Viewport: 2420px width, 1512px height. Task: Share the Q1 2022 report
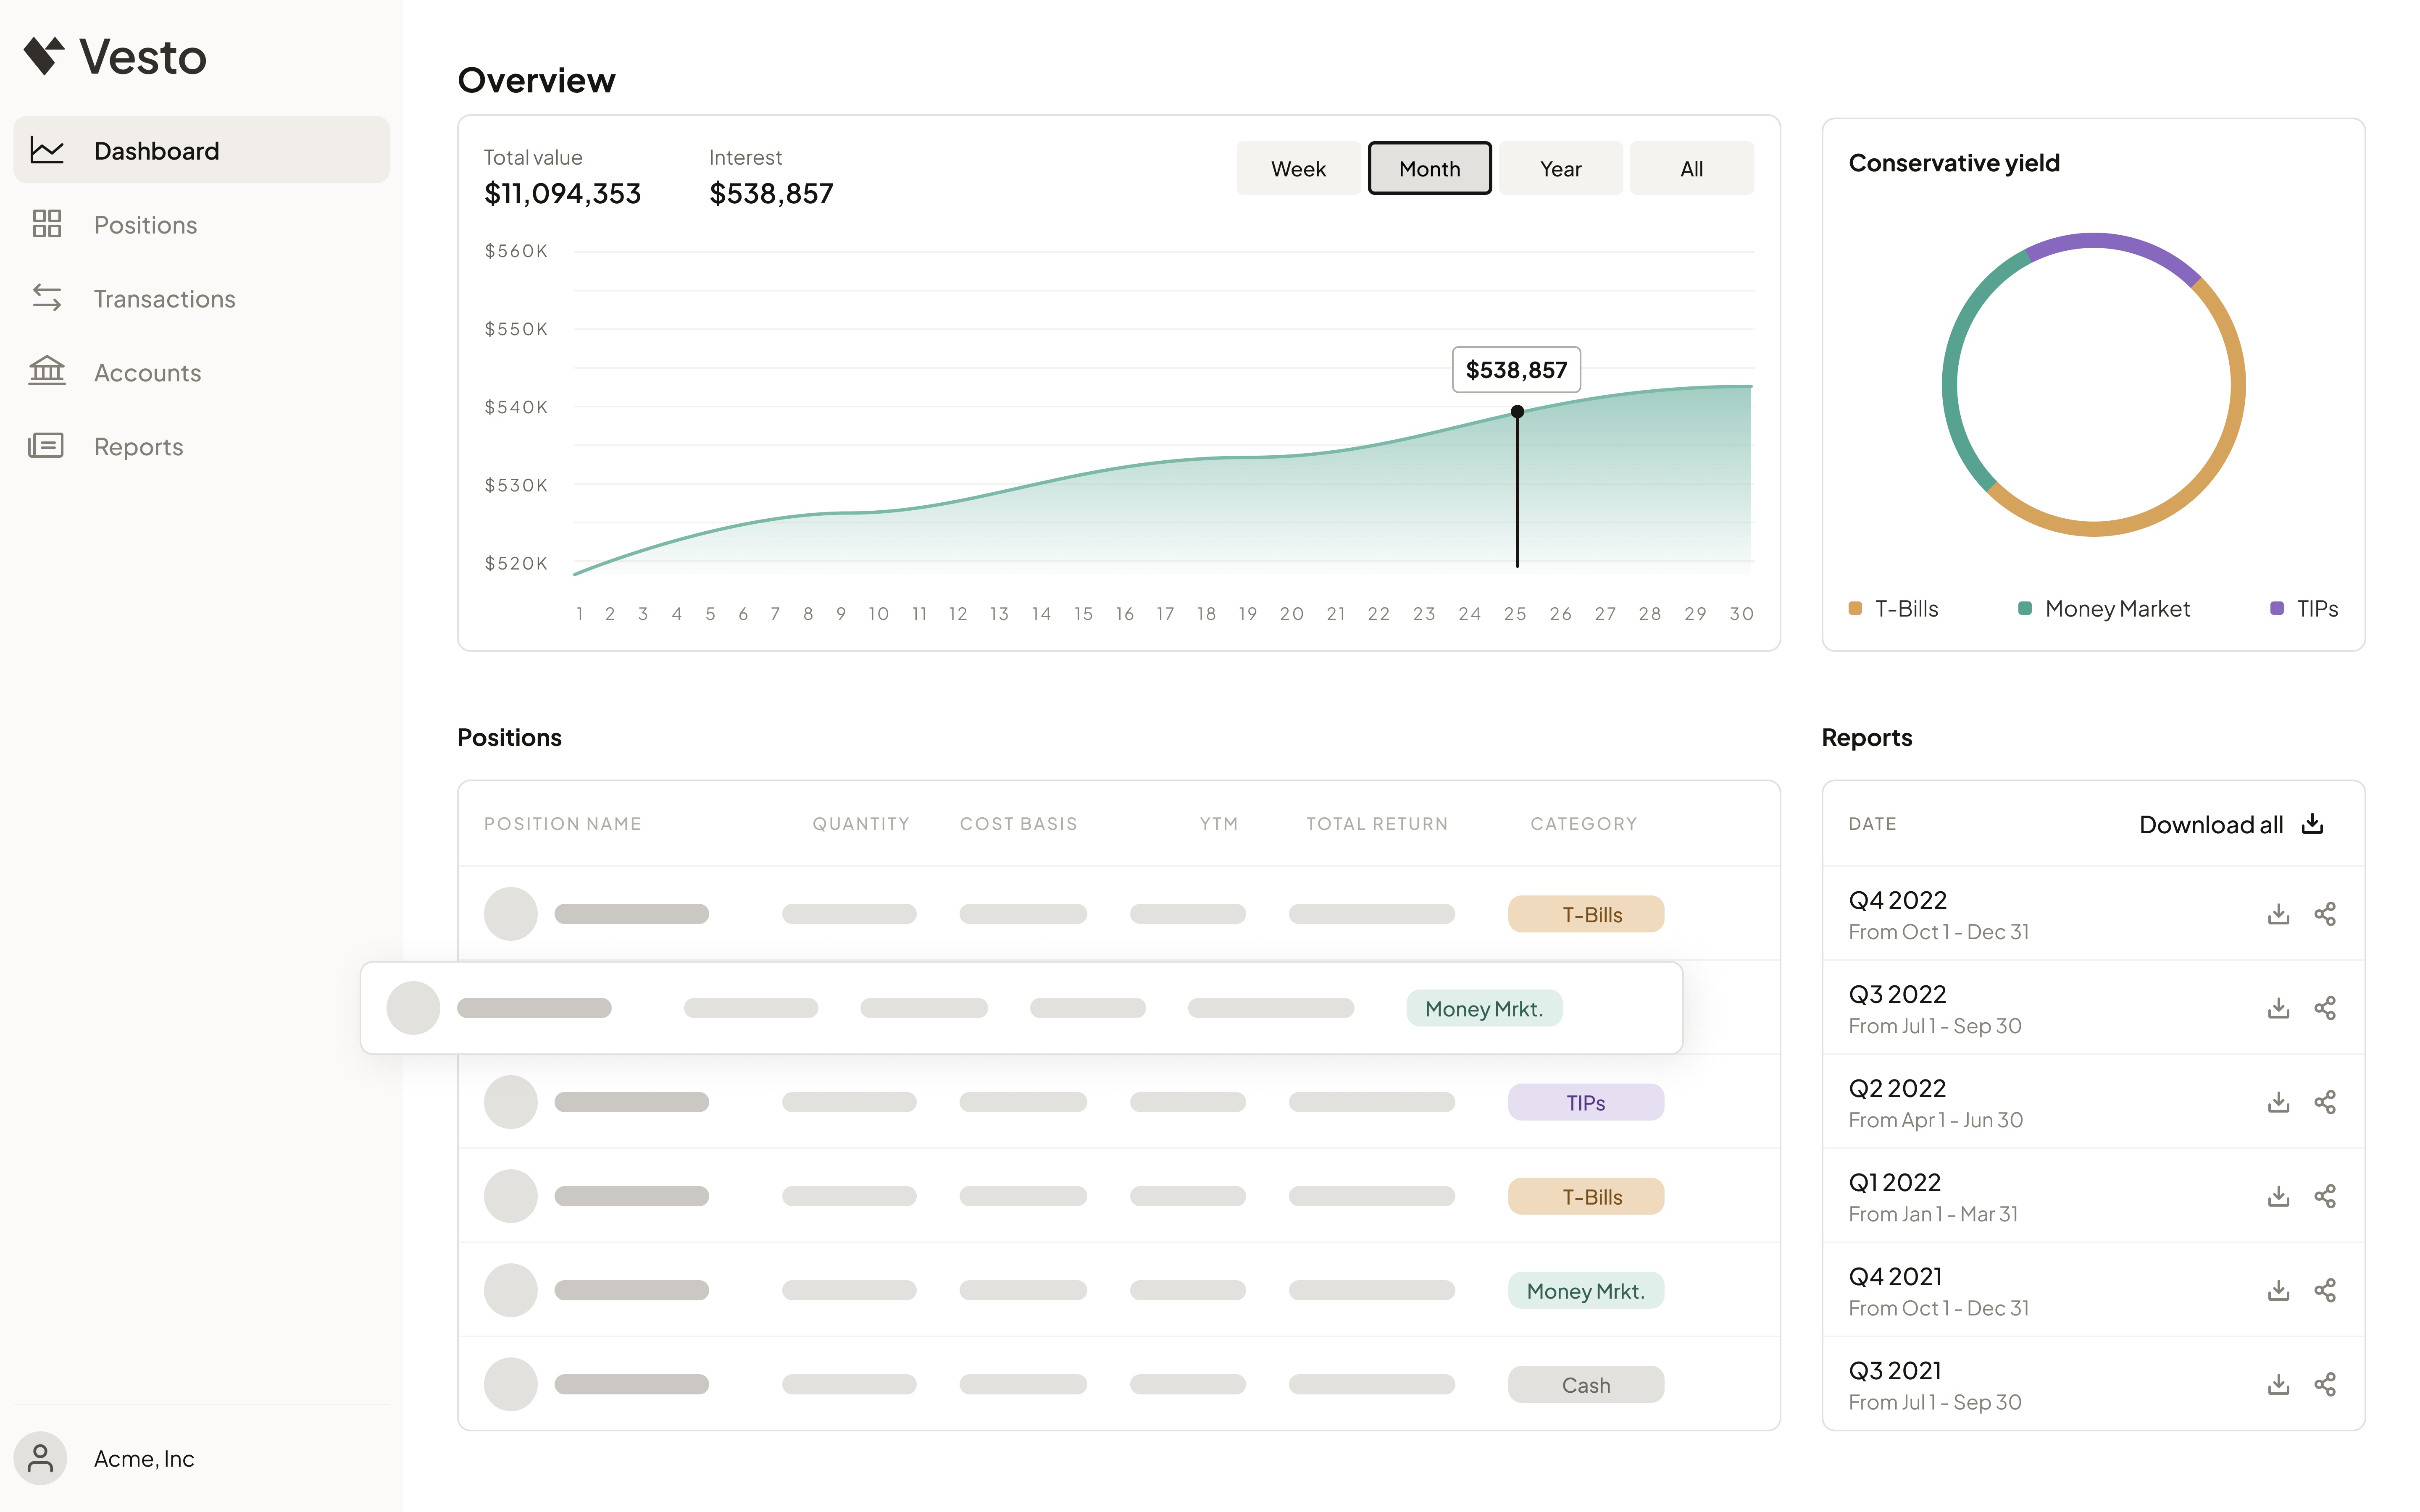[x=2325, y=1196]
